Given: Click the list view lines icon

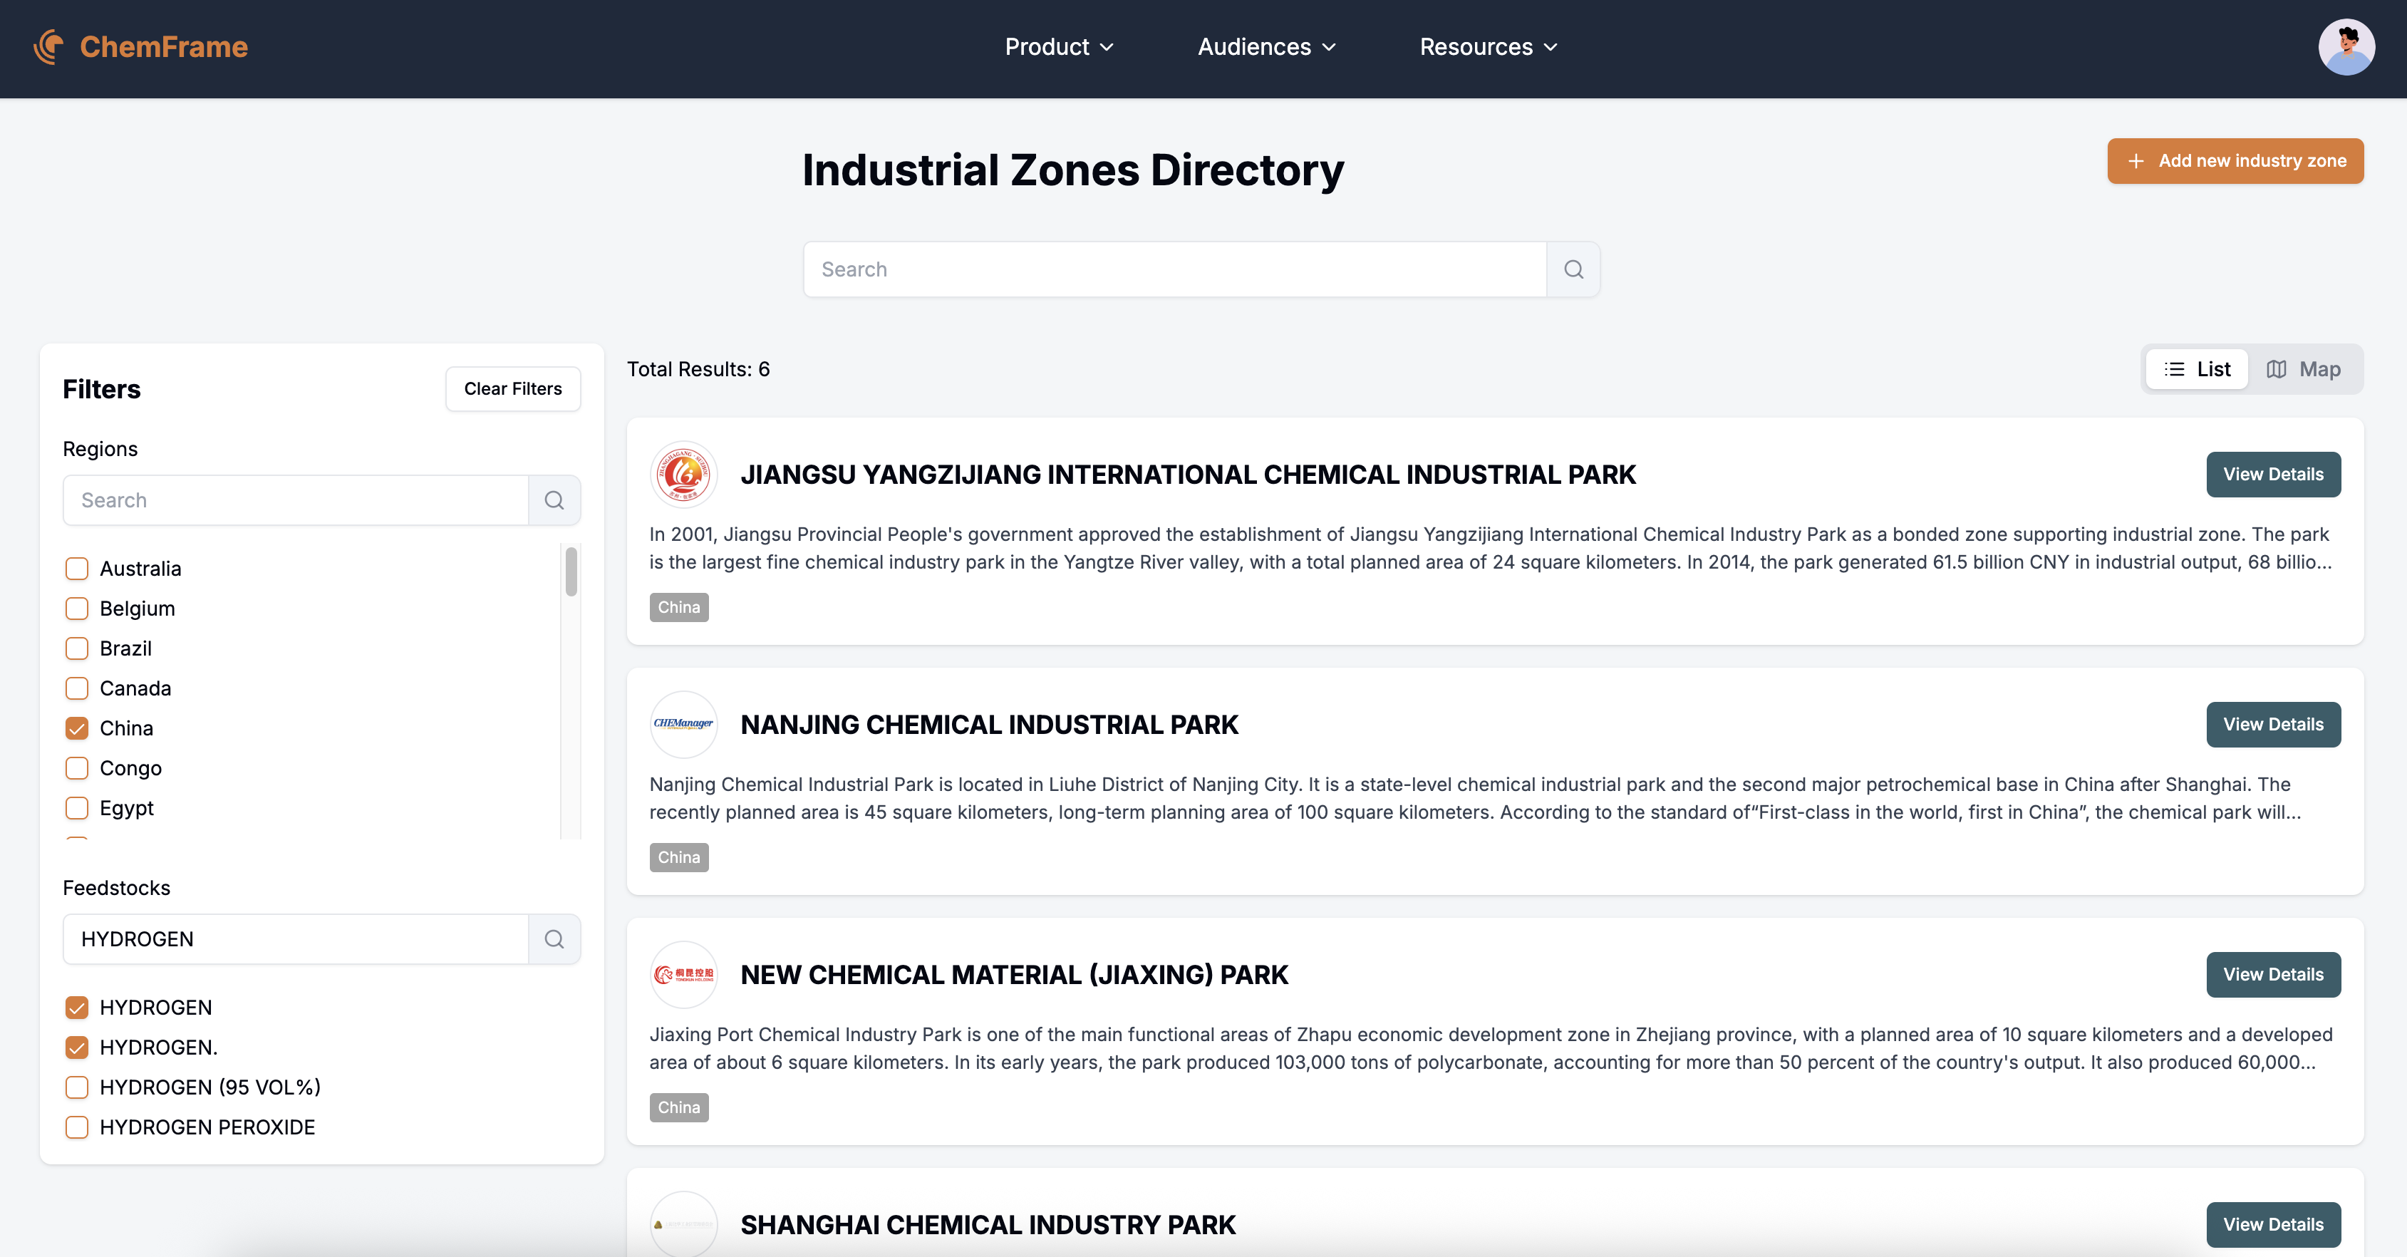Looking at the screenshot, I should (x=2174, y=369).
